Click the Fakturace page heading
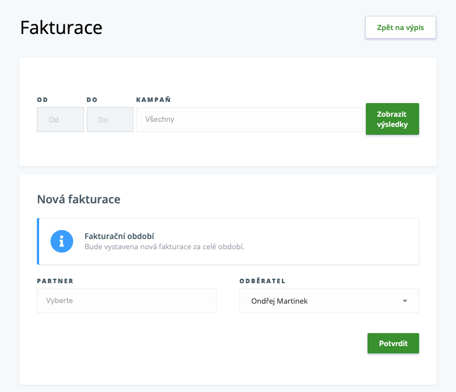The height and width of the screenshot is (392, 456). point(61,28)
